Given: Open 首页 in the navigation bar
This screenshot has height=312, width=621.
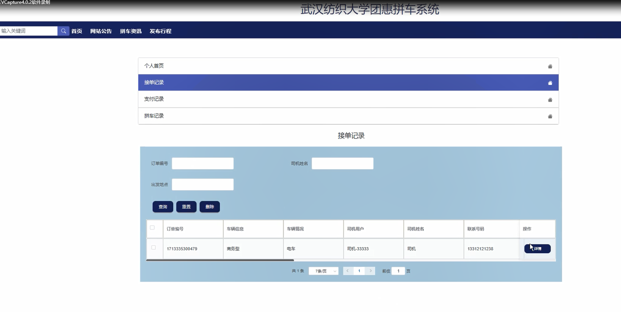Looking at the screenshot, I should (77, 31).
